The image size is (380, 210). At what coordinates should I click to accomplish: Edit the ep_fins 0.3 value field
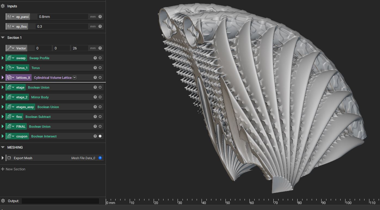click(x=61, y=26)
